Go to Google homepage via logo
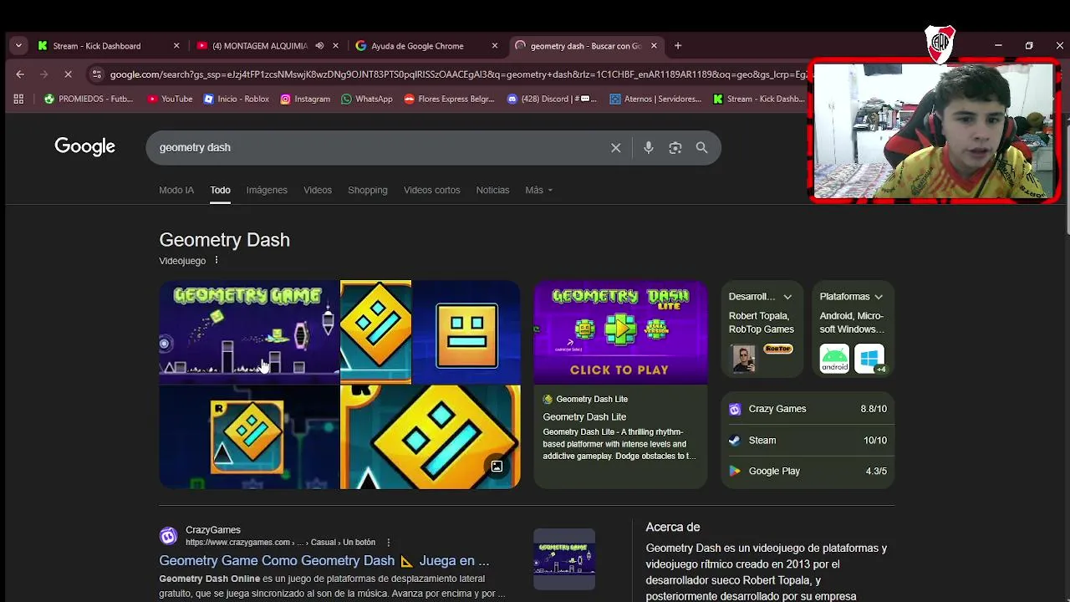Image resolution: width=1070 pixels, height=602 pixels. click(85, 147)
